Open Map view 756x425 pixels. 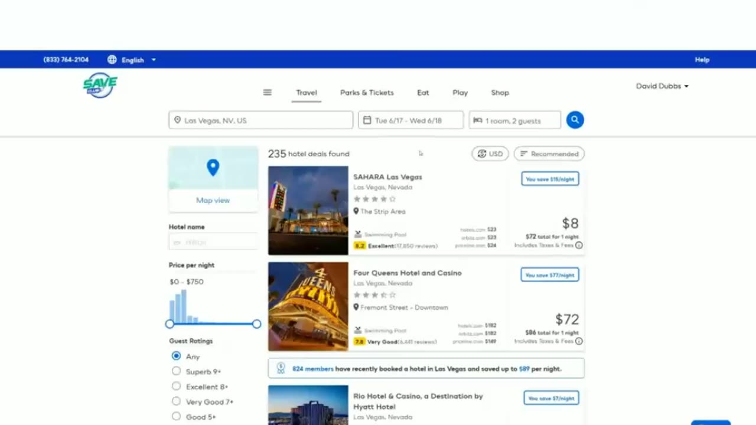click(x=213, y=200)
